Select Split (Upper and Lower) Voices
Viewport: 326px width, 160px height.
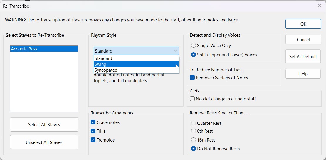(194, 55)
